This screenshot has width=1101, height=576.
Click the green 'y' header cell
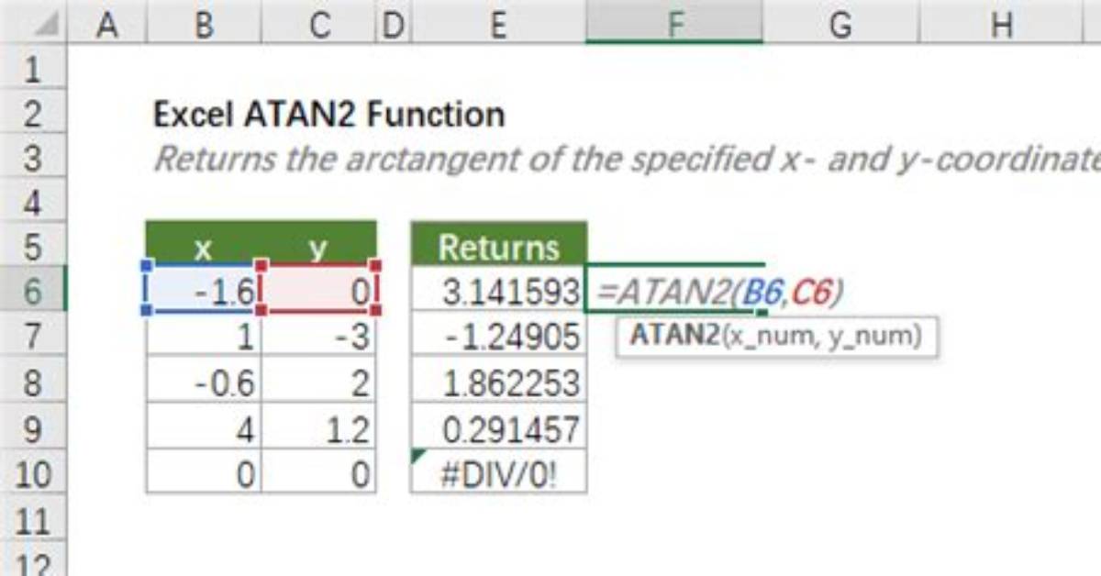(319, 246)
